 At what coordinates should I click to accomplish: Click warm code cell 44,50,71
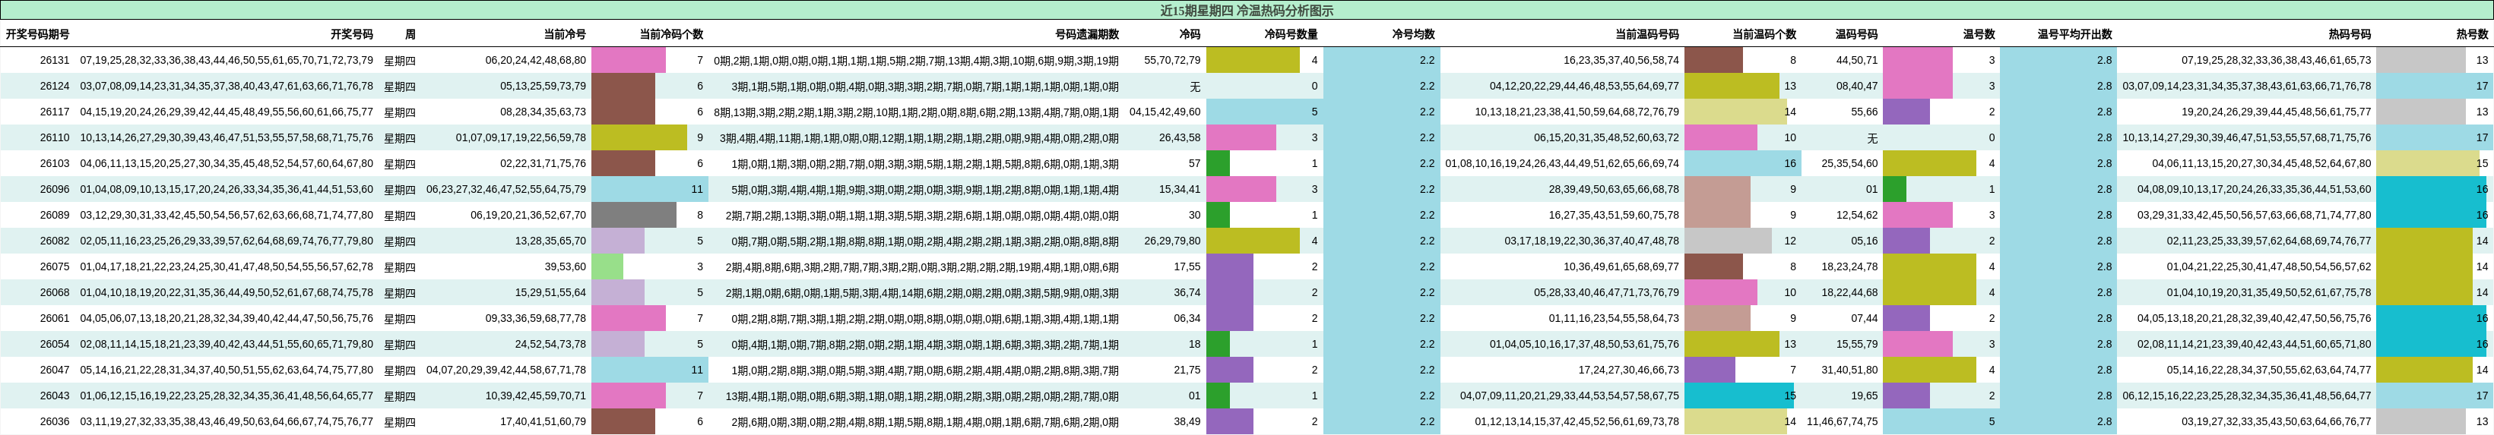(x=1857, y=60)
